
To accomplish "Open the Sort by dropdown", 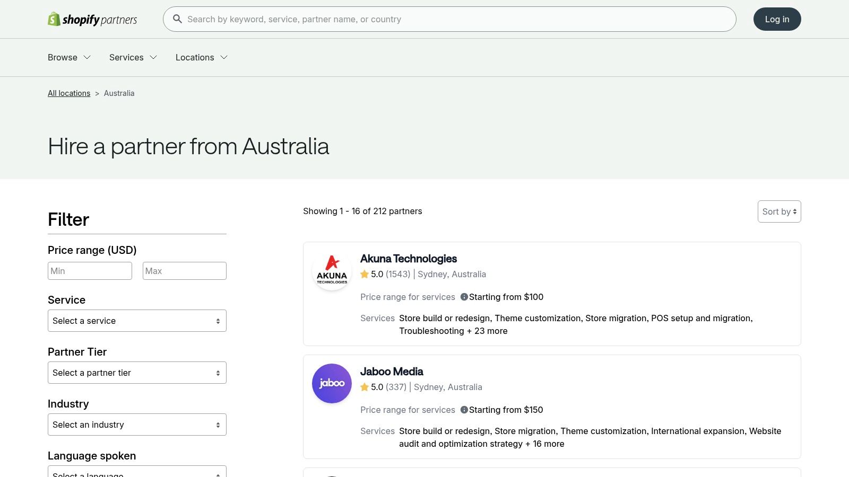I will coord(779,211).
